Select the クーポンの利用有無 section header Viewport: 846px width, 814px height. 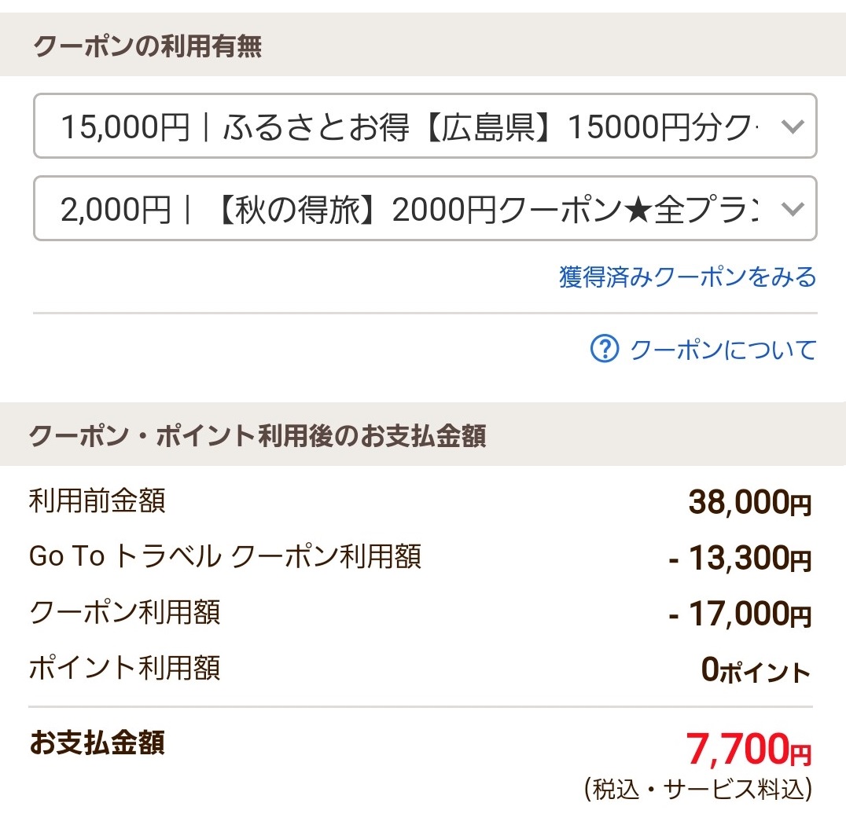tap(147, 46)
